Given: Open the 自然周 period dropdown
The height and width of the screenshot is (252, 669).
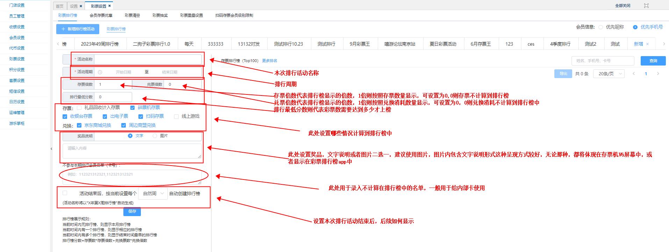Looking at the screenshot, I should tap(153, 193).
